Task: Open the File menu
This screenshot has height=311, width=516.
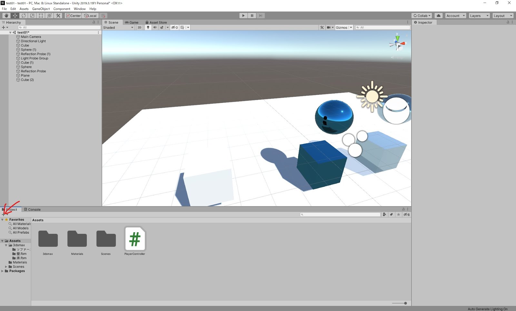Action: click(x=5, y=9)
